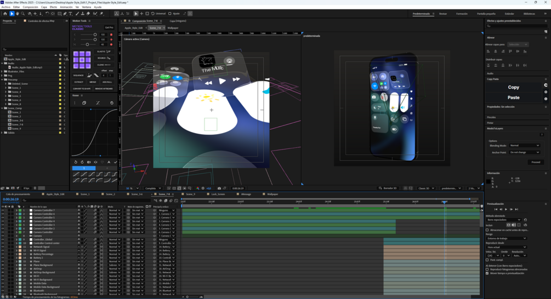The height and width of the screenshot is (299, 551).
Task: Select the Puppet Pin tool
Action: coord(101,14)
